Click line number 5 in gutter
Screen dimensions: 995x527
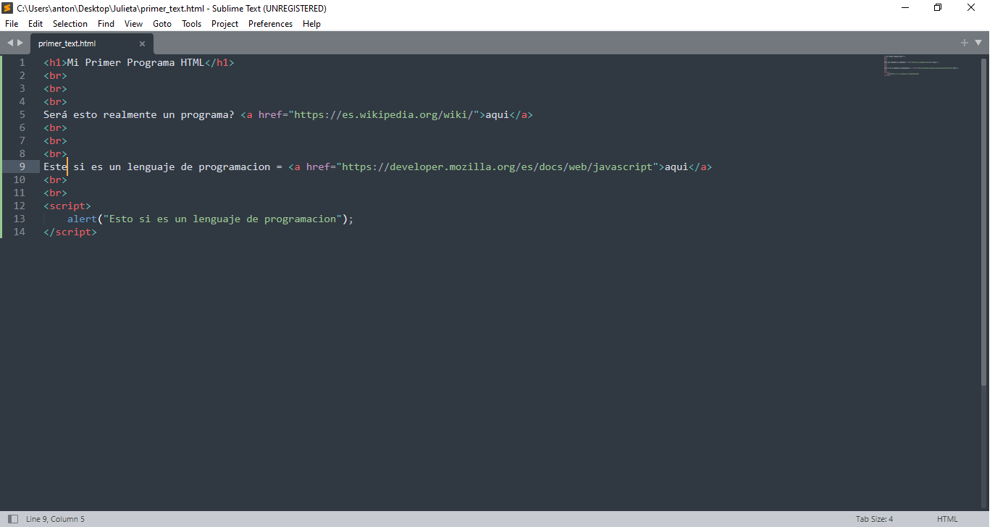22,114
